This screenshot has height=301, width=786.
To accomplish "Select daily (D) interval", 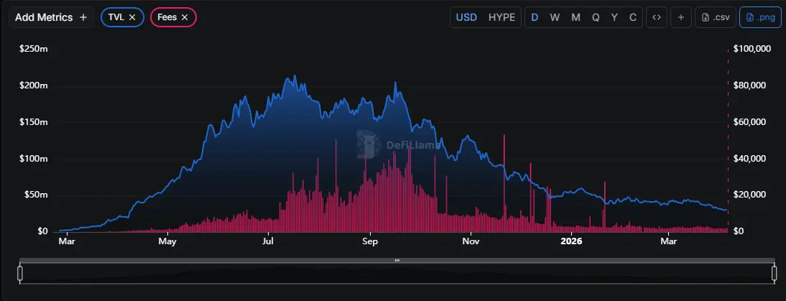I will [x=535, y=17].
